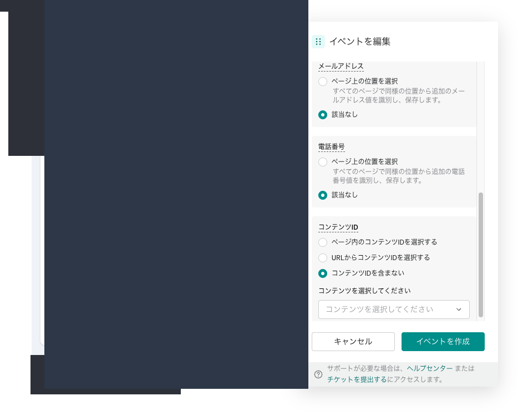Click the イベントを作成 button

pos(443,342)
